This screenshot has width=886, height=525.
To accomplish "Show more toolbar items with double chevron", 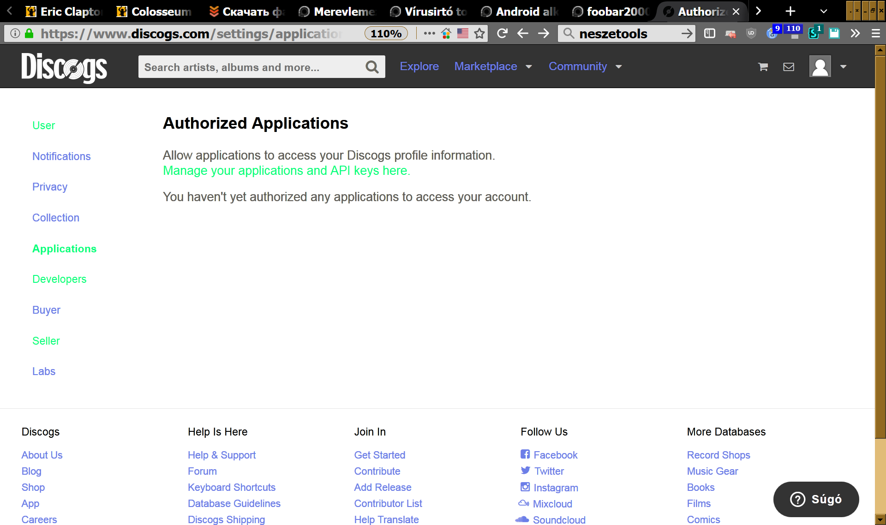I will tap(855, 34).
